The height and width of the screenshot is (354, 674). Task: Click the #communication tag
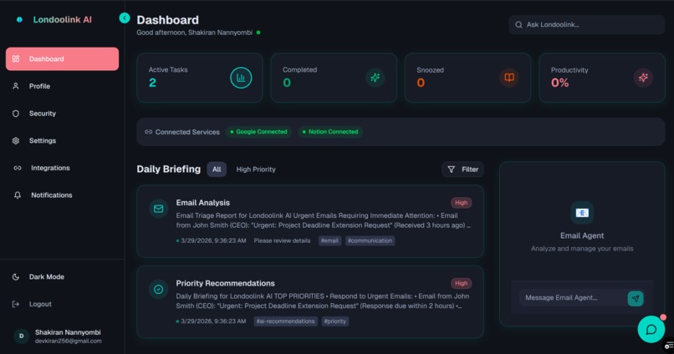[370, 240]
